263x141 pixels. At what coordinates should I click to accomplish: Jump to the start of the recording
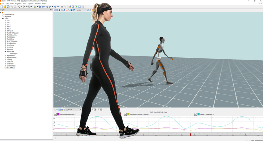click(44, 7)
